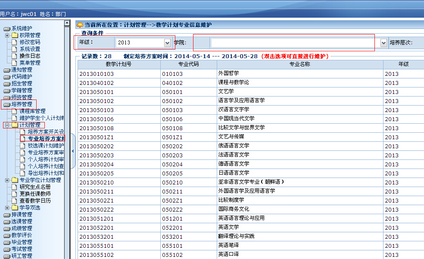Click the 操作日志 document icon
This screenshot has width=424, height=259.
[15, 56]
